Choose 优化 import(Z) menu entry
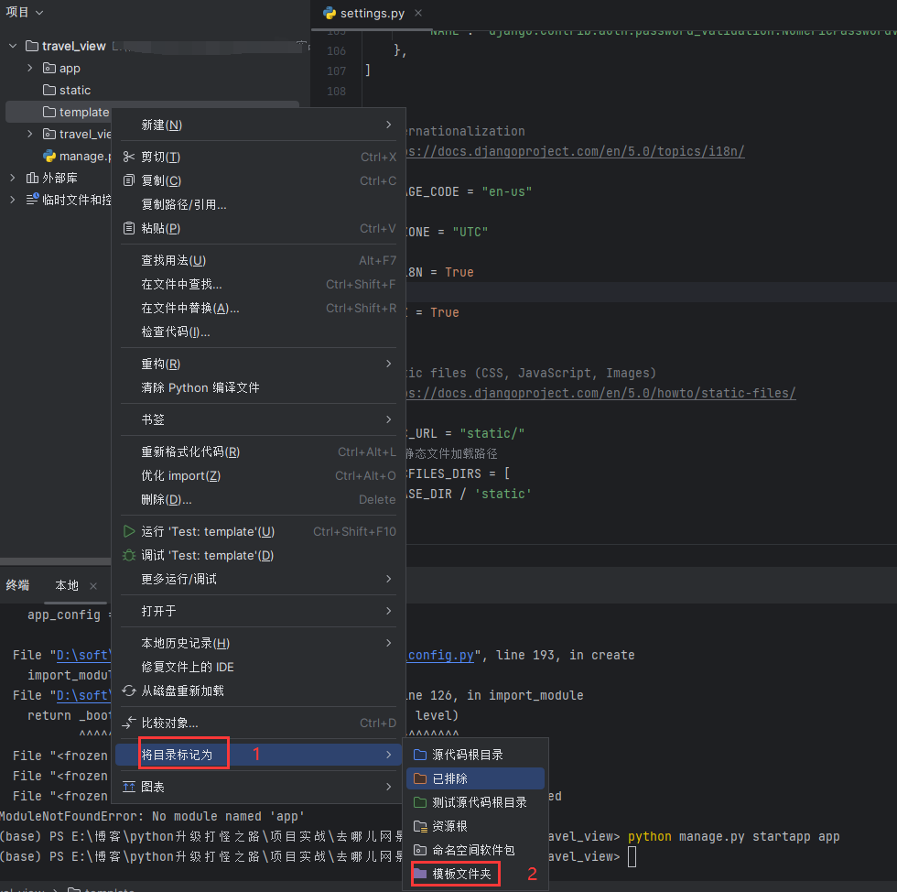 pos(258,475)
